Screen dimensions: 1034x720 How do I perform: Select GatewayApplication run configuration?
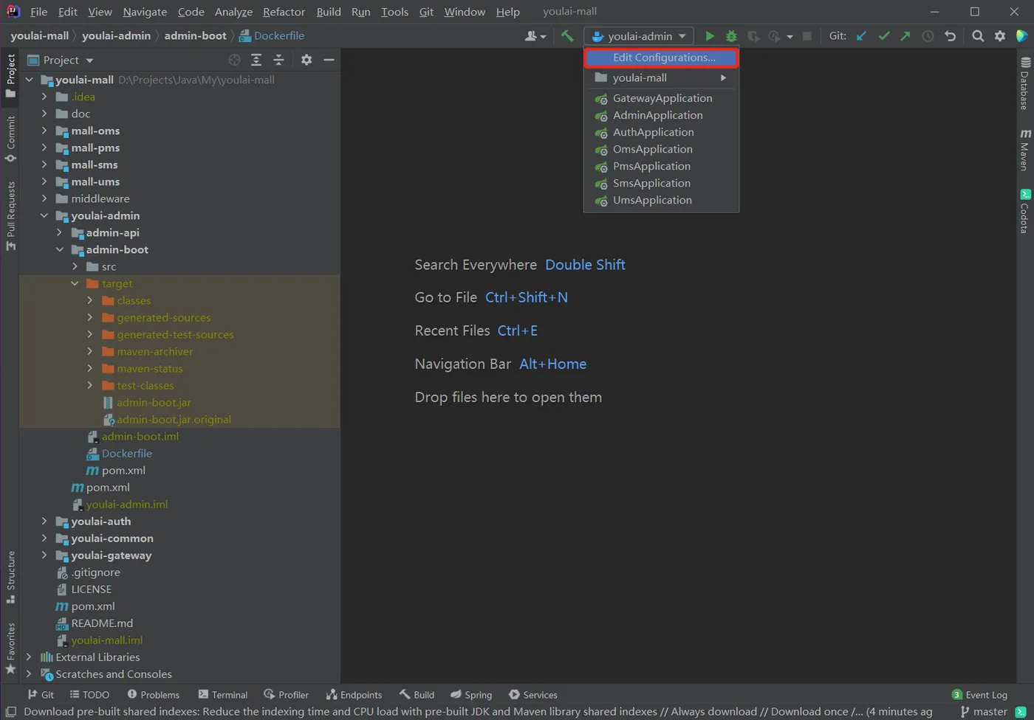pyautogui.click(x=661, y=98)
